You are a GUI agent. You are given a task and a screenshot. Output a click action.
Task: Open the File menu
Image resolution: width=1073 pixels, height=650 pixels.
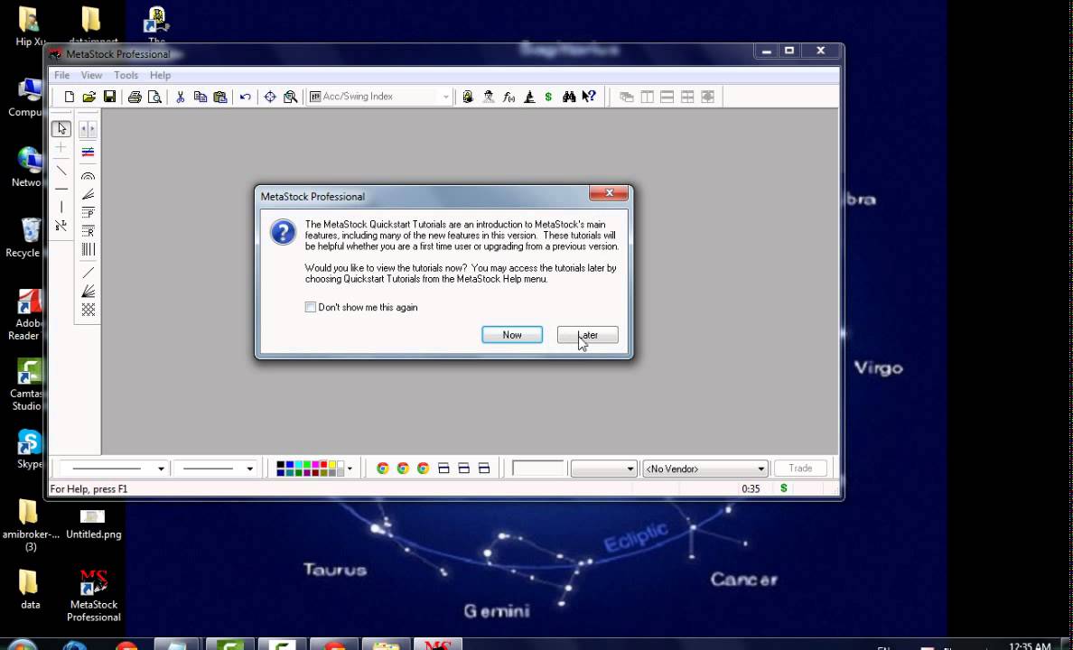coord(61,75)
